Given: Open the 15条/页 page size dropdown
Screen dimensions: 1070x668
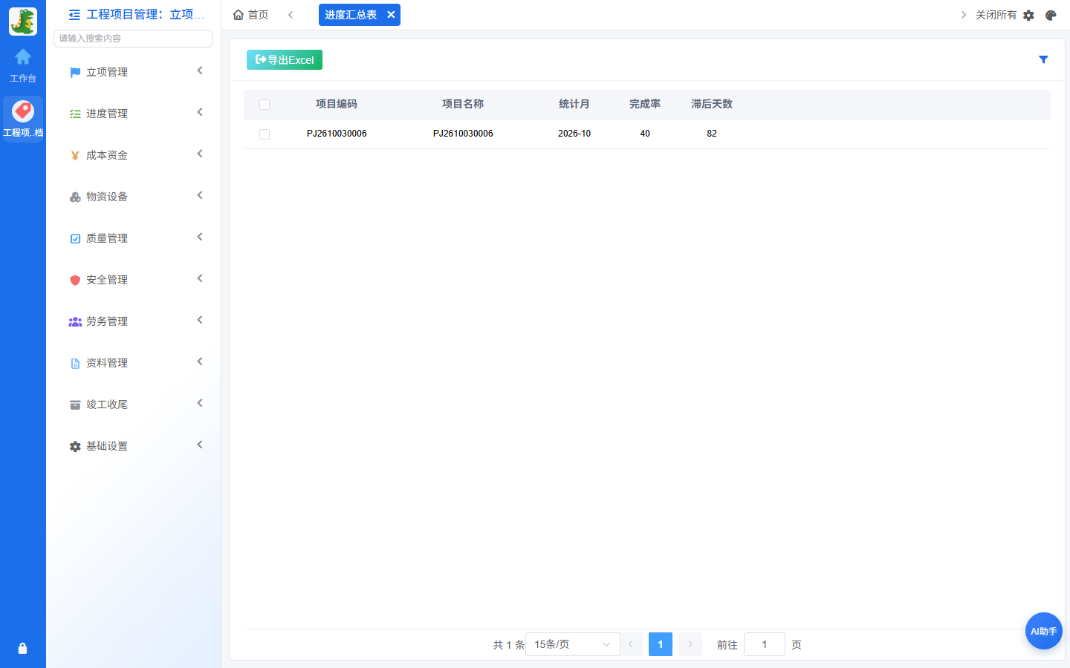Looking at the screenshot, I should (572, 644).
